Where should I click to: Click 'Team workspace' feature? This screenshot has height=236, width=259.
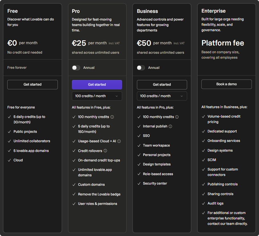156,145
